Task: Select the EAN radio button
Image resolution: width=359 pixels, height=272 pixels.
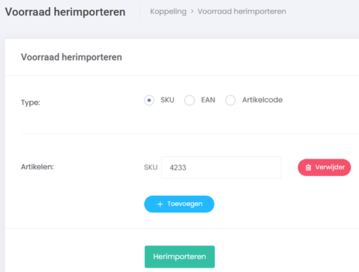Action: click(189, 100)
